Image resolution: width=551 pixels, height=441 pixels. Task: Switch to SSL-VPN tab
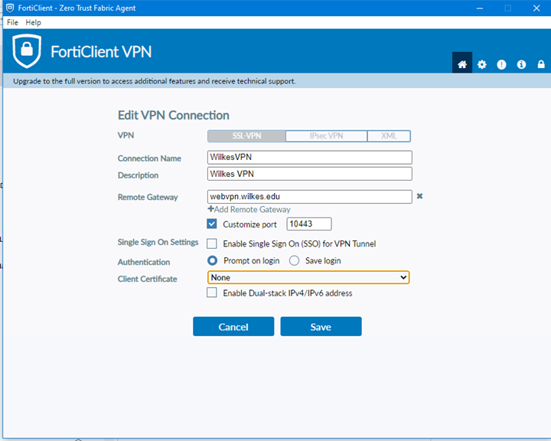(246, 136)
